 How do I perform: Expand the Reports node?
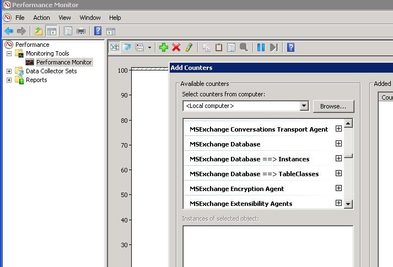click(x=9, y=80)
